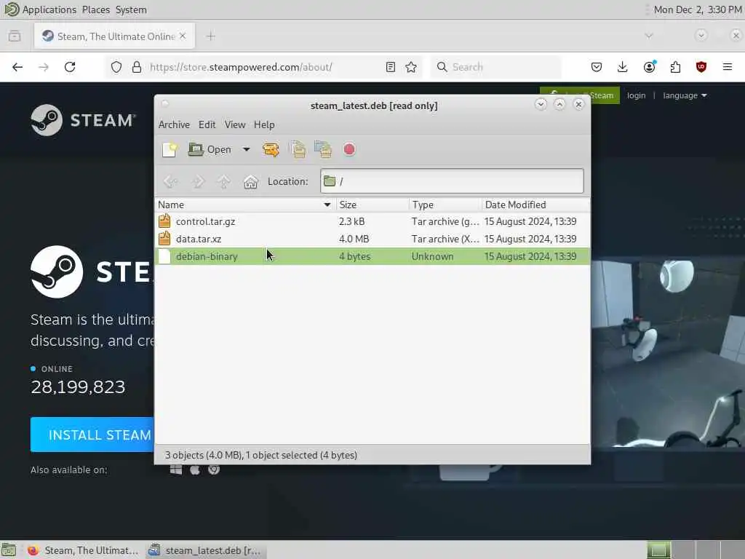Click the Show desktop icon in bottom panel
Image resolution: width=745 pixels, height=559 pixels.
[x=9, y=550]
